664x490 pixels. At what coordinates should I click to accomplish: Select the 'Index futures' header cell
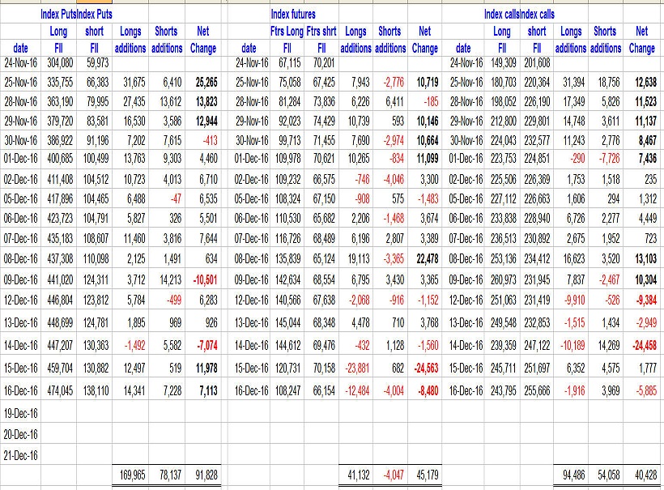293,15
